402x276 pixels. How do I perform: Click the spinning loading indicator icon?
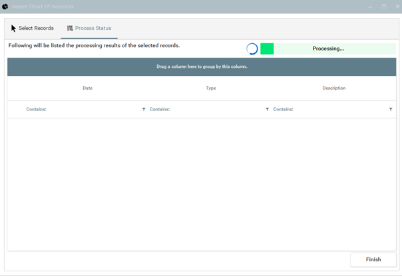[252, 49]
